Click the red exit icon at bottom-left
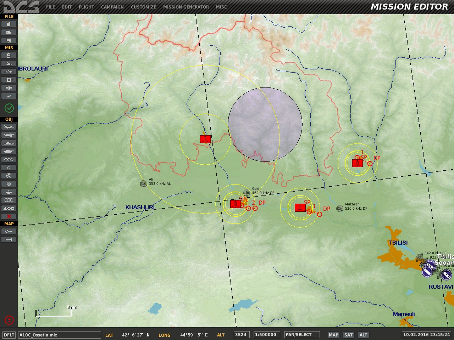Image resolution: width=454 pixels, height=340 pixels. tap(9, 320)
